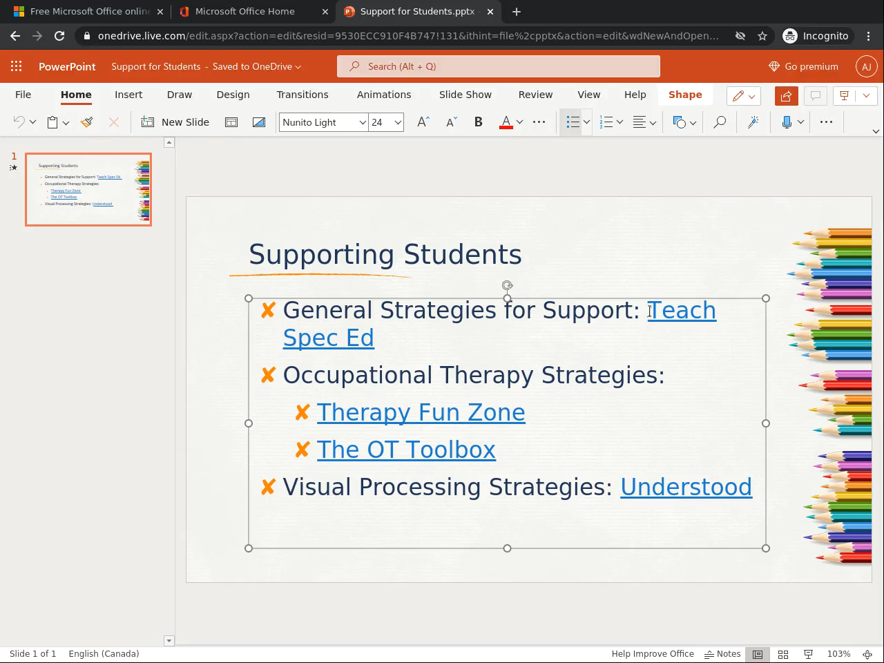884x663 pixels.
Task: Expand the font color picker arrow
Action: click(519, 122)
